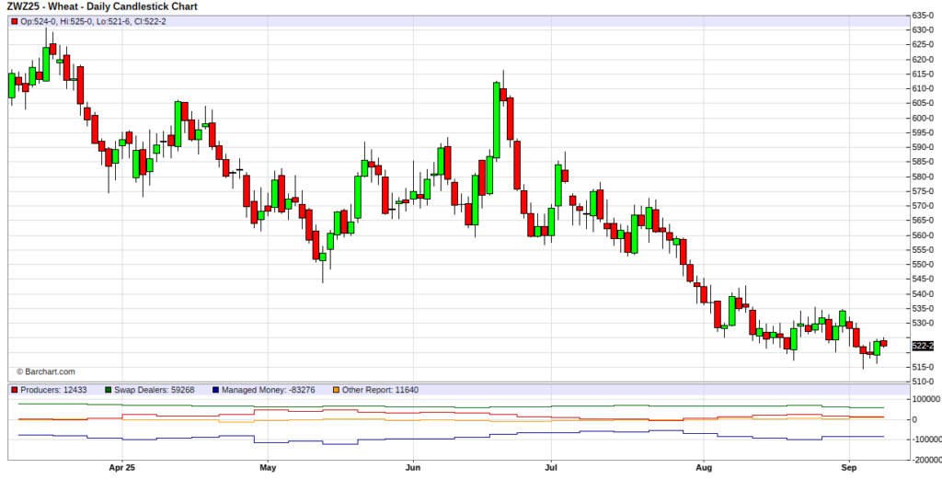This screenshot has width=942, height=491.
Task: Select the 522-2 current price label
Action: click(x=921, y=346)
